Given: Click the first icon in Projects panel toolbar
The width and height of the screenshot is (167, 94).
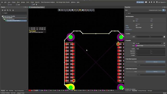Looking at the screenshot, I should [2, 10].
